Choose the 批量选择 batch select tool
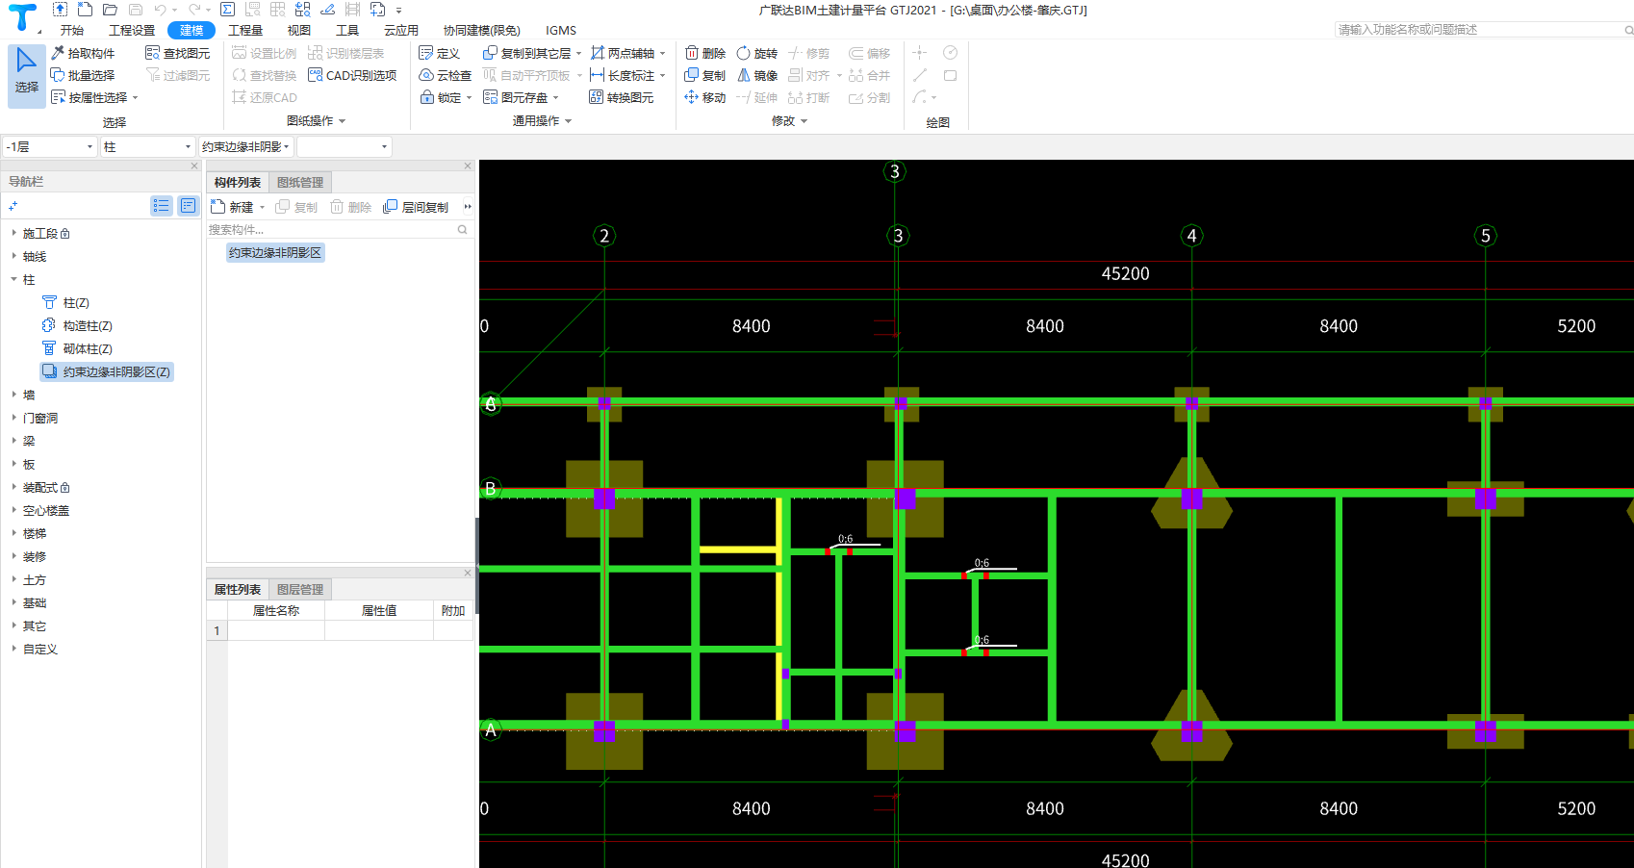Screen dimensions: 1634x868 pos(83,75)
